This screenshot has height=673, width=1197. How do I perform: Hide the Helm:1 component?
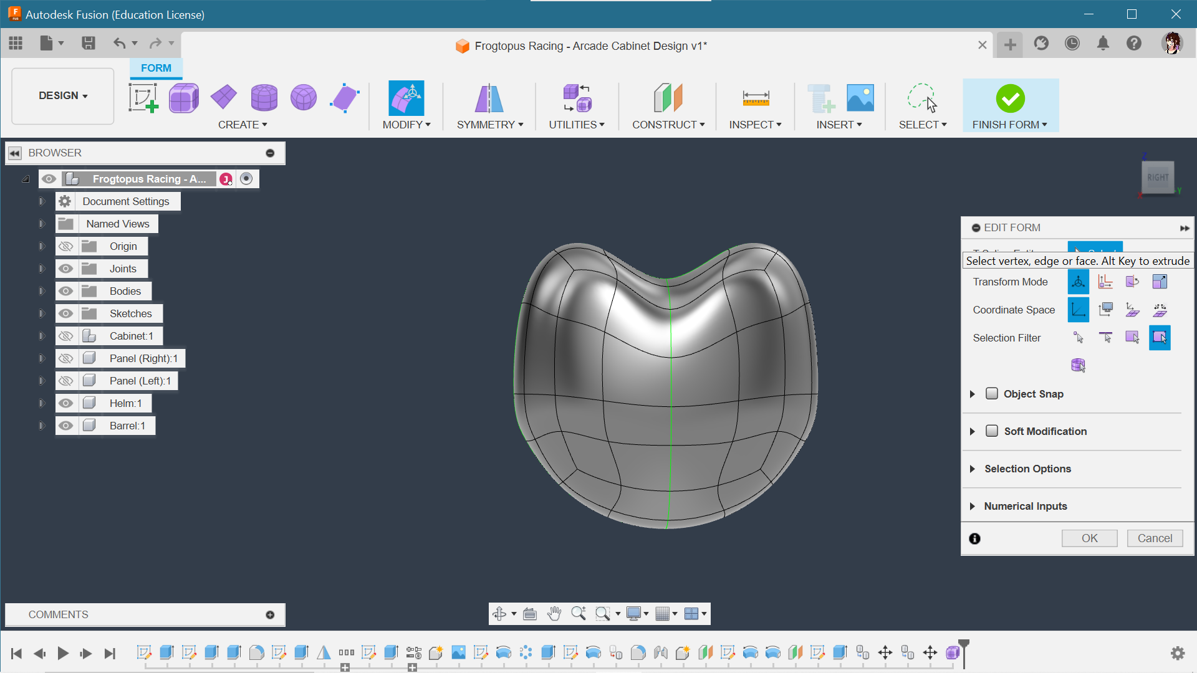(65, 403)
